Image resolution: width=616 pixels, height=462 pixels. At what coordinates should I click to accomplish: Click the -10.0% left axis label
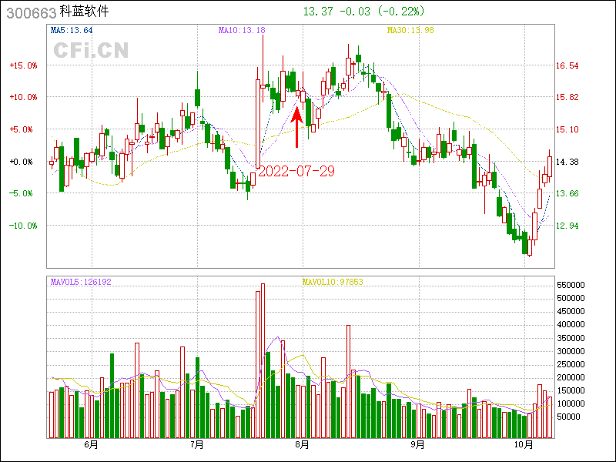[x=23, y=226]
